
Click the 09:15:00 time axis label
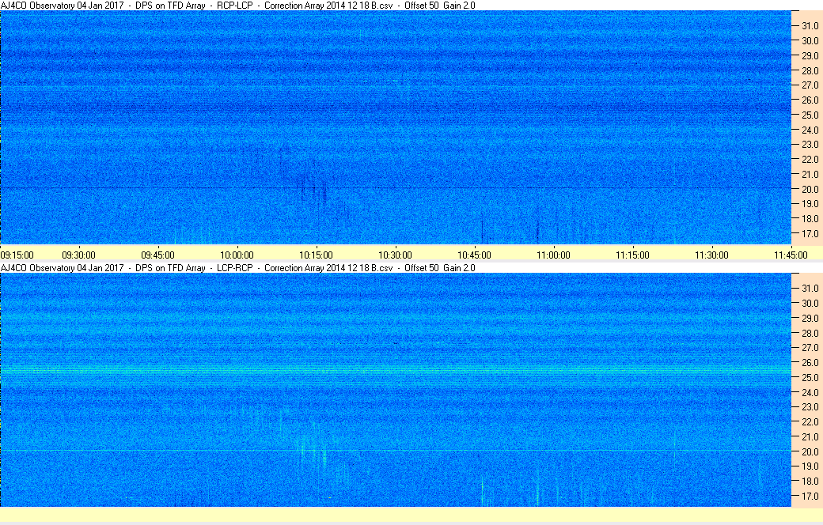pyautogui.click(x=17, y=255)
